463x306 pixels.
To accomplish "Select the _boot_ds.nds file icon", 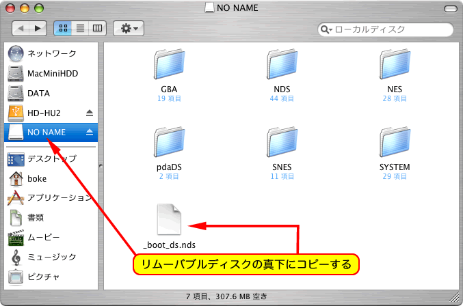I will pos(169,220).
